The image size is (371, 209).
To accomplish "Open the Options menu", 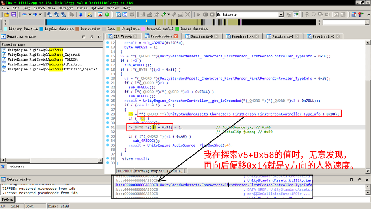I will pyautogui.click(x=97, y=8).
